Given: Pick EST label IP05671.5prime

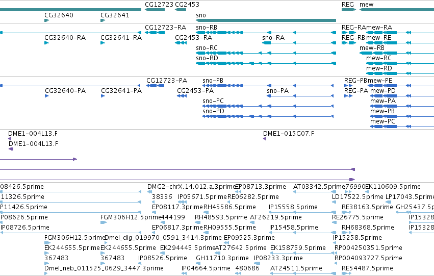Looking at the screenshot, I should click(202, 197).
